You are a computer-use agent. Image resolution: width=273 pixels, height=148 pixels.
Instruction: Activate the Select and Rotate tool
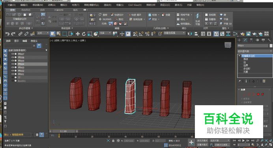84,34
